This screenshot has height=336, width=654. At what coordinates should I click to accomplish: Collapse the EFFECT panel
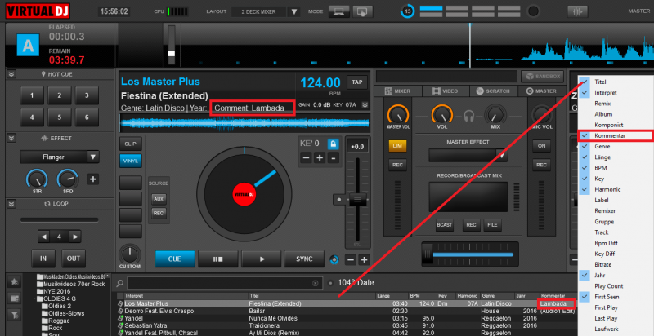[11, 138]
